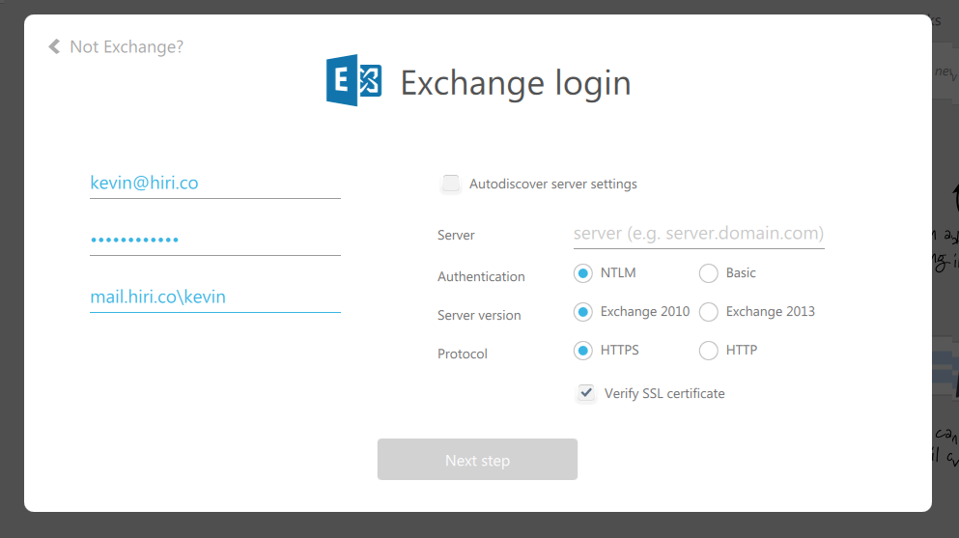
Task: Click the Server version label
Action: coord(479,315)
